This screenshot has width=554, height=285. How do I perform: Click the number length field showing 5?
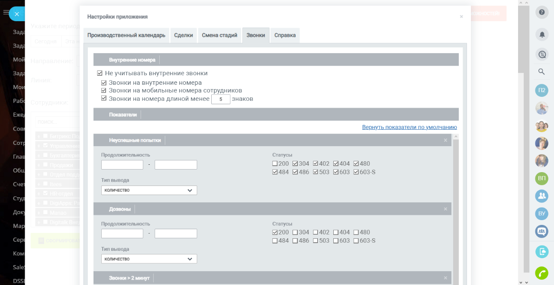pyautogui.click(x=221, y=99)
